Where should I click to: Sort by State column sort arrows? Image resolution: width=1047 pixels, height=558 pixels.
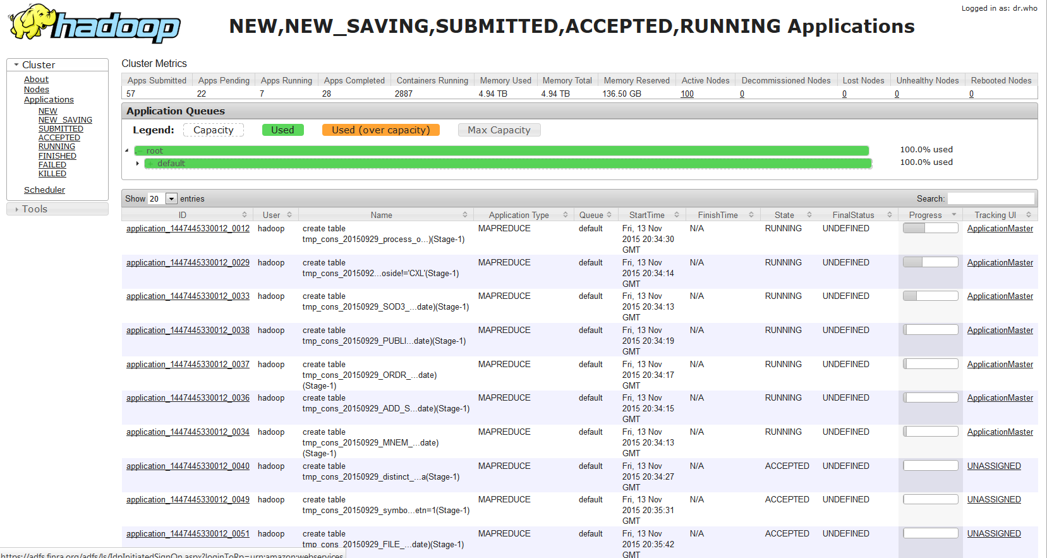pyautogui.click(x=809, y=215)
